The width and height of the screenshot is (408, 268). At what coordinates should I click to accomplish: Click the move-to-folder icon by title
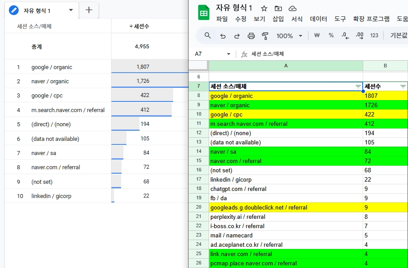tap(278, 8)
